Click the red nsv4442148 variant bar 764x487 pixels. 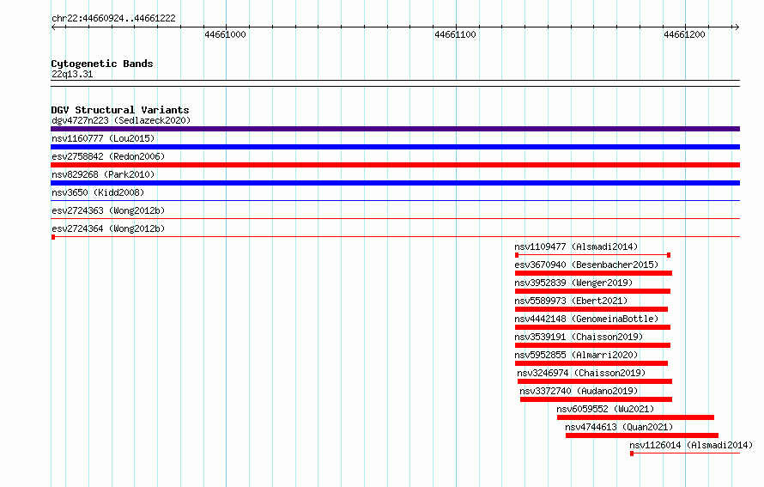(x=592, y=327)
